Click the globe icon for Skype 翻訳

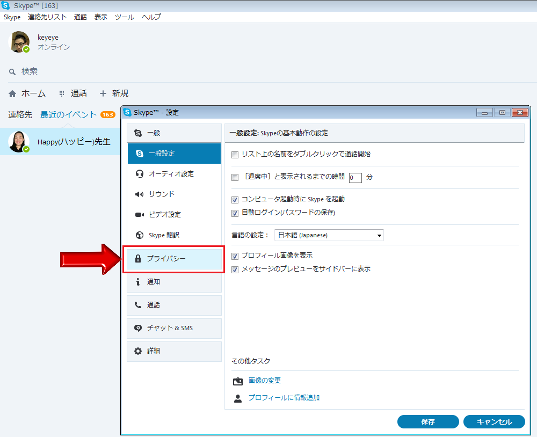tap(140, 235)
